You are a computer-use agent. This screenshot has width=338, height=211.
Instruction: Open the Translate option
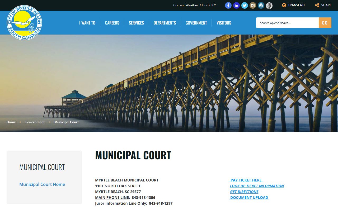coord(294,5)
